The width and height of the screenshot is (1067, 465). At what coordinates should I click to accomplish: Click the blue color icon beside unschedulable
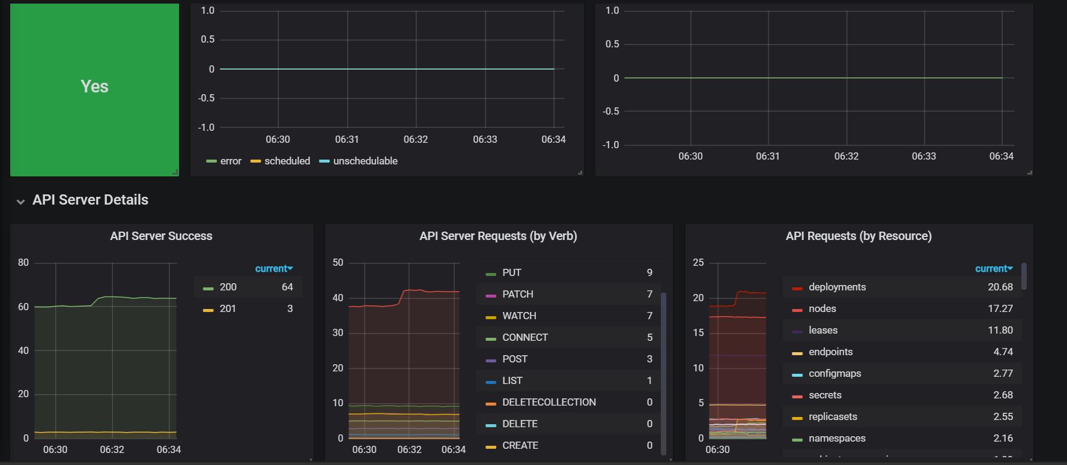pos(324,161)
